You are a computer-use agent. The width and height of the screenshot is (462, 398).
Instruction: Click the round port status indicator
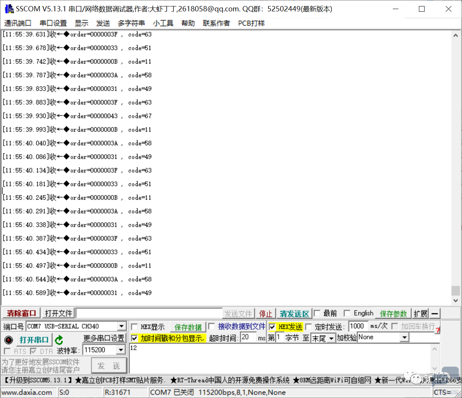(x=9, y=340)
